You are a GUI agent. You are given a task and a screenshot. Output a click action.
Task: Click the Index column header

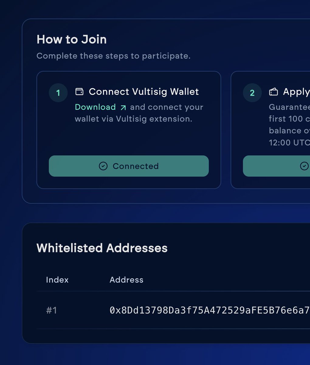57,280
